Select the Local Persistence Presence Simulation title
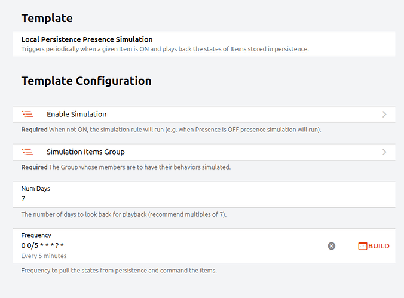Screen dimensions: 404x298 (87, 39)
